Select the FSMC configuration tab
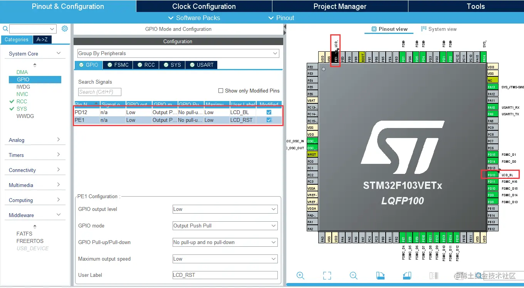Viewport: 524px width, 288px height. 118,65
